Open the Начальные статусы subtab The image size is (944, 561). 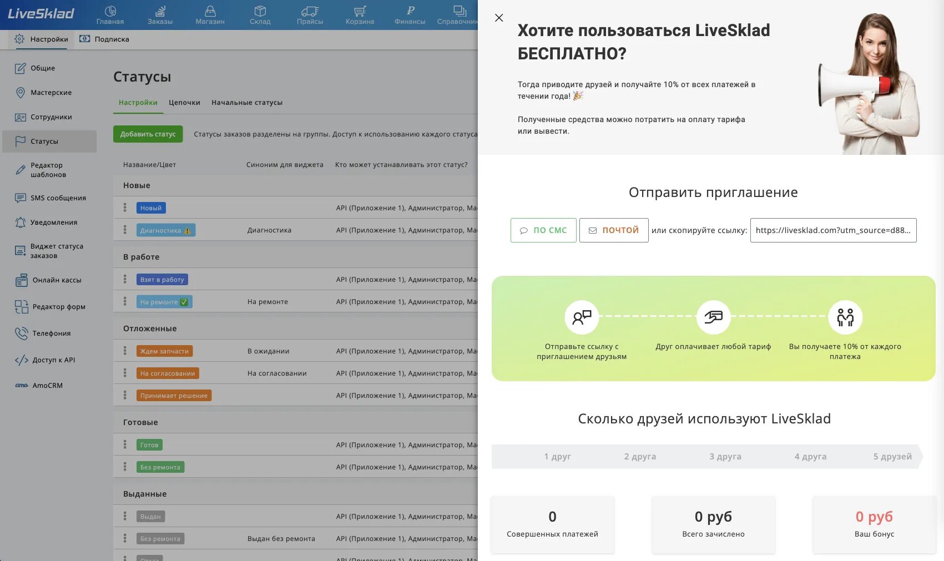[x=247, y=103]
